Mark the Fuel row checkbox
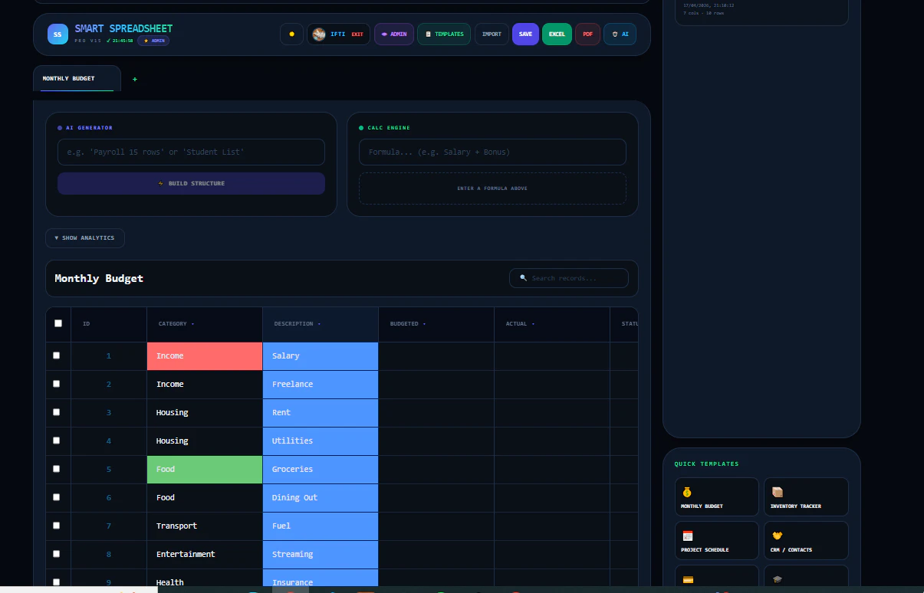Image resolution: width=924 pixels, height=593 pixels. coord(56,526)
